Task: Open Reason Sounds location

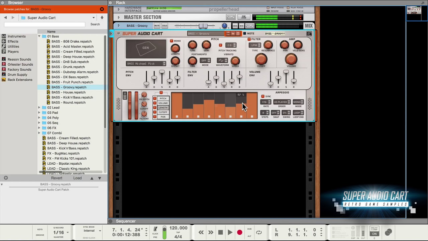Action: (x=19, y=59)
